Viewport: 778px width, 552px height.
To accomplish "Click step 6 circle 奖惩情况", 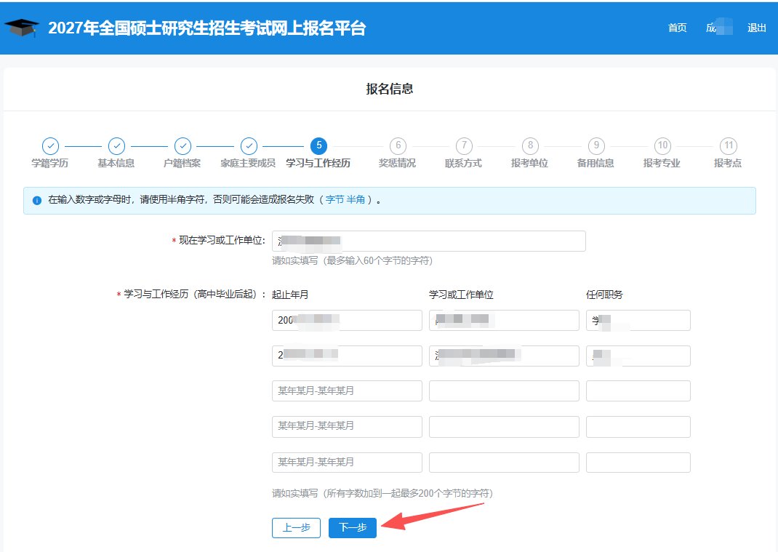I will coord(398,146).
